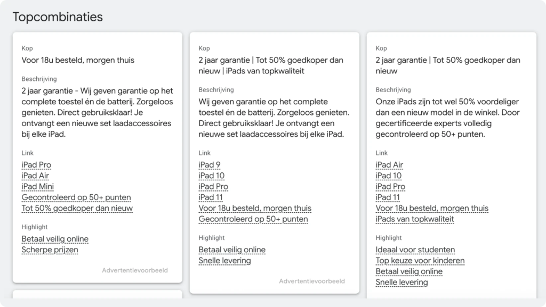Click the 'Topcombinaties' page heading
This screenshot has height=307, width=546.
[x=59, y=16]
